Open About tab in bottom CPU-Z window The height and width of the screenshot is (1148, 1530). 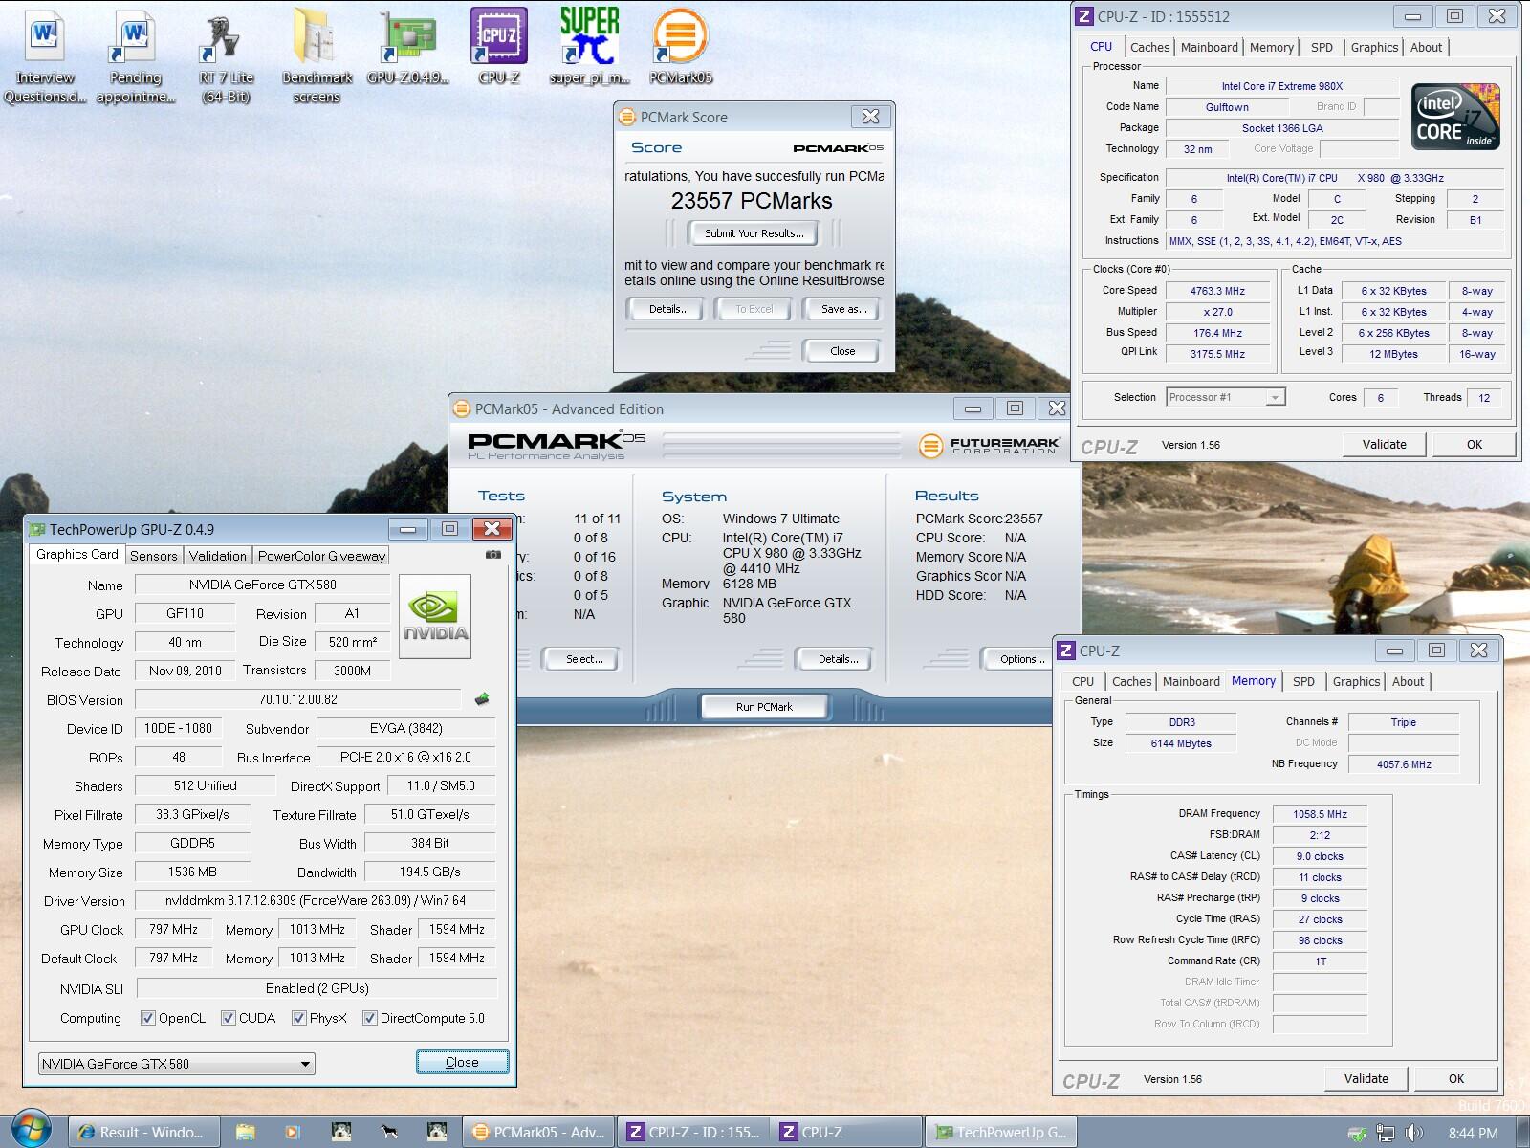click(1408, 681)
